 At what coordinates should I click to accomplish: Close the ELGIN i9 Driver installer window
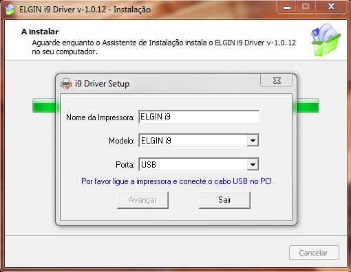pos(331,7)
